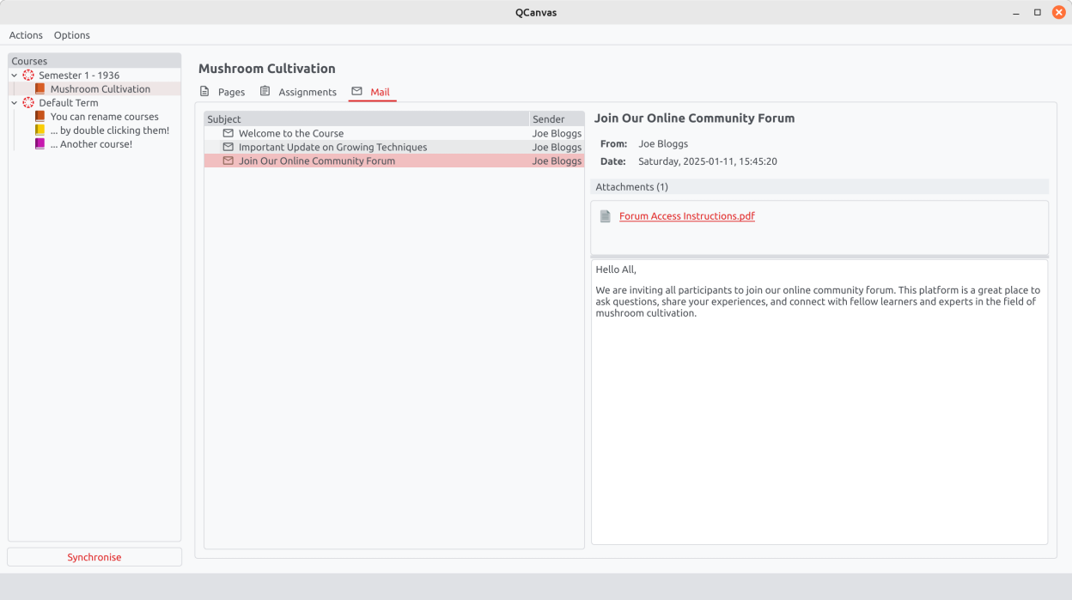Click the orange book icon for "You can rename courses"
This screenshot has height=600, width=1072.
tap(40, 117)
